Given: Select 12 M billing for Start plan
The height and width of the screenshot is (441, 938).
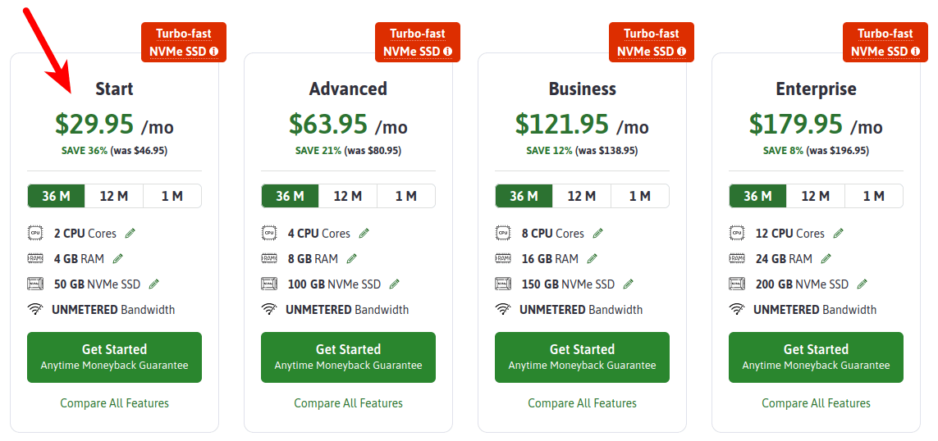Looking at the screenshot, I should click(114, 196).
